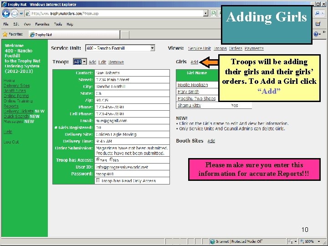Open the Troop 401 dropdown arrow
Image resolution: width=328 pixels, height=246 pixels.
[x=84, y=61]
